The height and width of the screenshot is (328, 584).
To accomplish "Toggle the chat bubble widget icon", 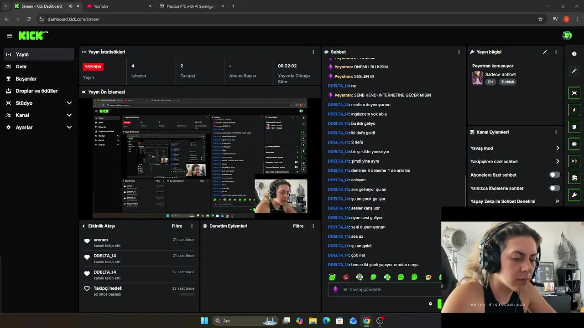I will (x=574, y=144).
